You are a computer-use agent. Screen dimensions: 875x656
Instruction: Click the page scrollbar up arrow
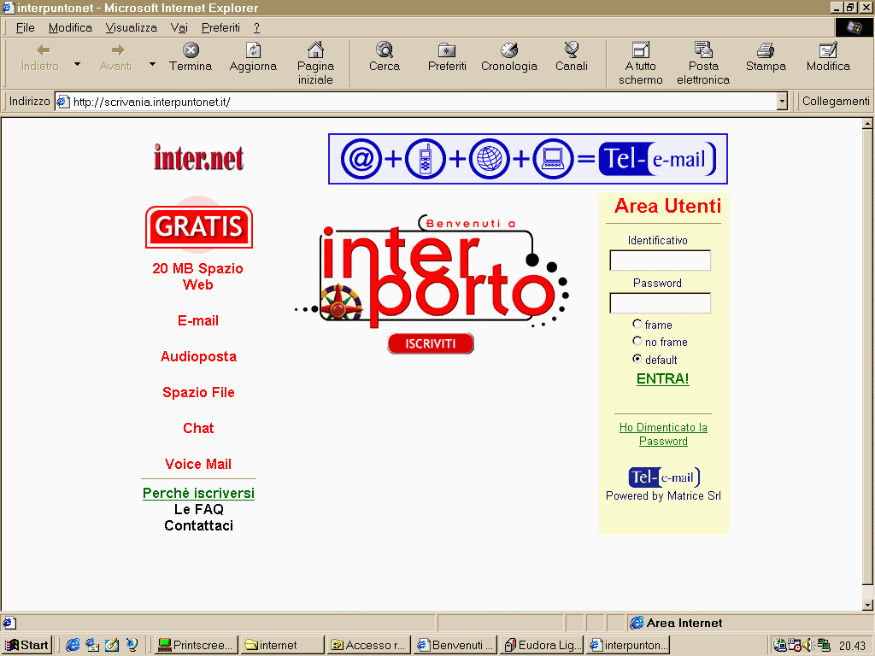[867, 124]
